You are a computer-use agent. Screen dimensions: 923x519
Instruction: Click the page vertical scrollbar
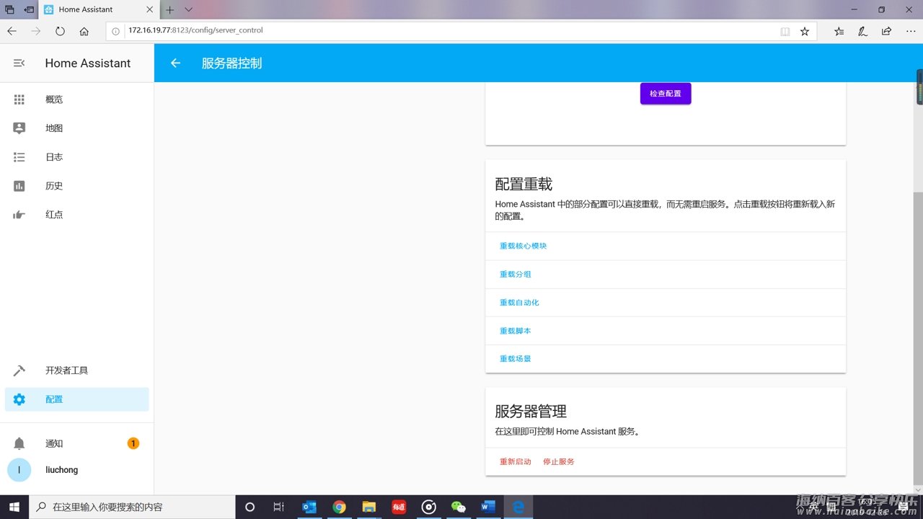click(918, 339)
